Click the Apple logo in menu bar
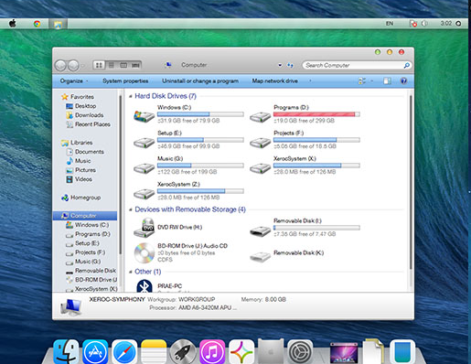The width and height of the screenshot is (471, 364). click(13, 23)
